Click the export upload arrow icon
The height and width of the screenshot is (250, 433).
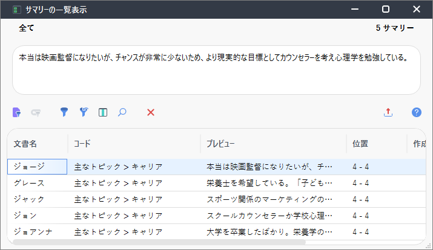pyautogui.click(x=388, y=112)
